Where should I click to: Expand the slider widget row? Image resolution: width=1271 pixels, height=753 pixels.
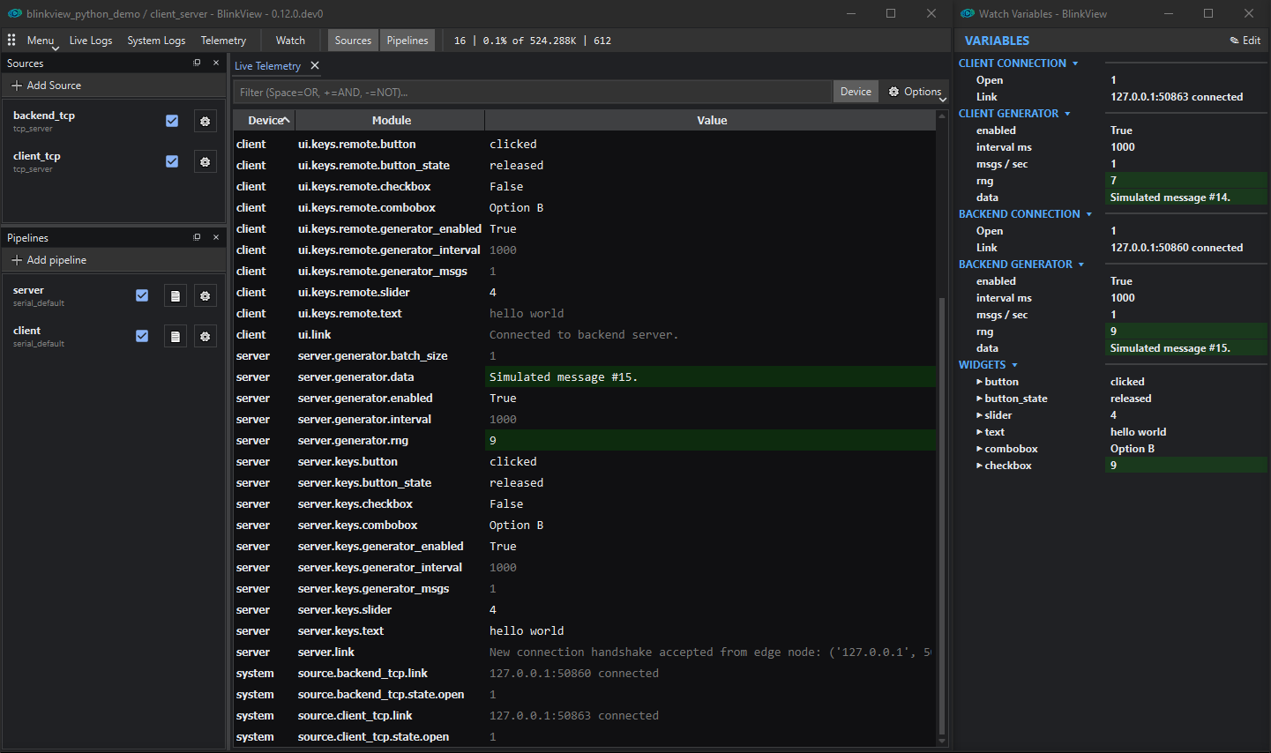tap(979, 415)
